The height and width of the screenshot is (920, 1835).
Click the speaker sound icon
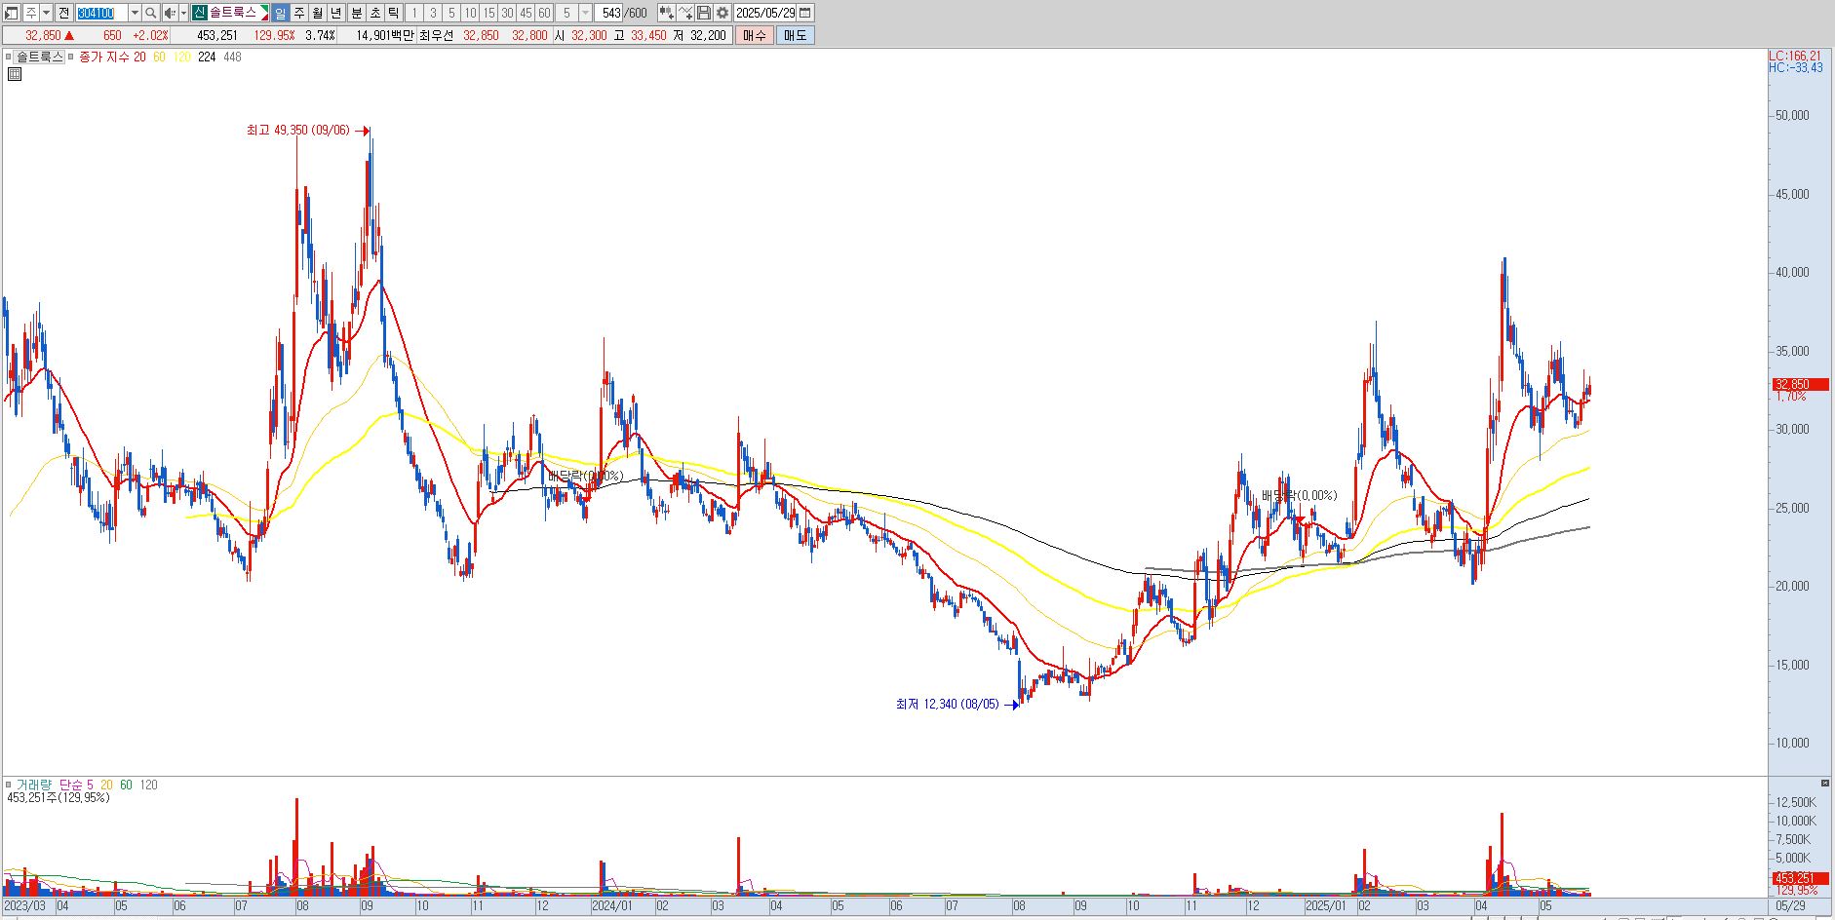click(x=170, y=13)
